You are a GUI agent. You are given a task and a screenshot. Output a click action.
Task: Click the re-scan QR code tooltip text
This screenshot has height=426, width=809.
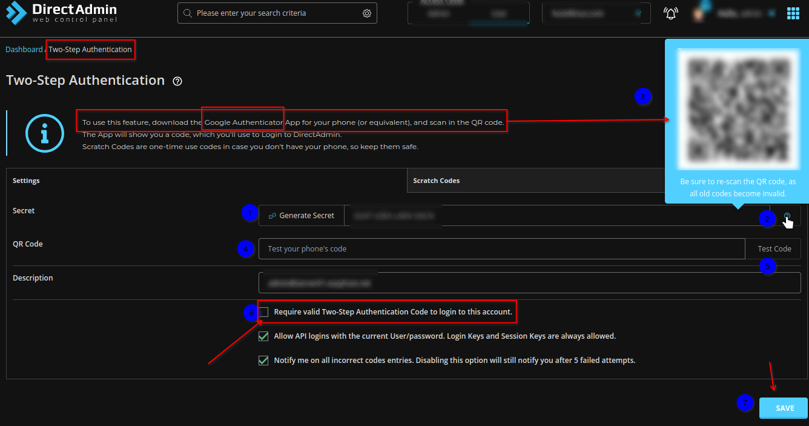(738, 188)
